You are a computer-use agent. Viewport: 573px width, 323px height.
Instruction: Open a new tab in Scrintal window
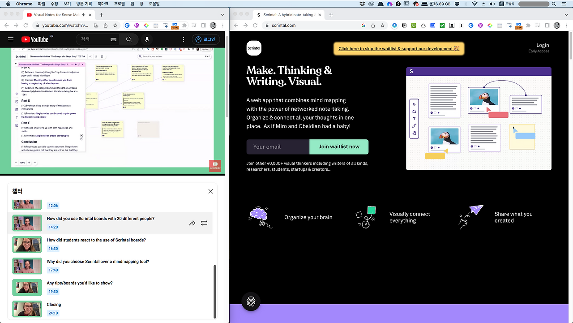(331, 15)
